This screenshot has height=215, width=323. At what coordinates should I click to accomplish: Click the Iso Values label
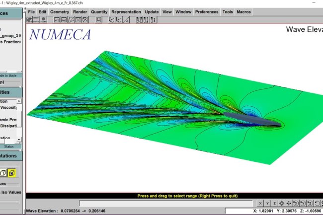(11, 192)
